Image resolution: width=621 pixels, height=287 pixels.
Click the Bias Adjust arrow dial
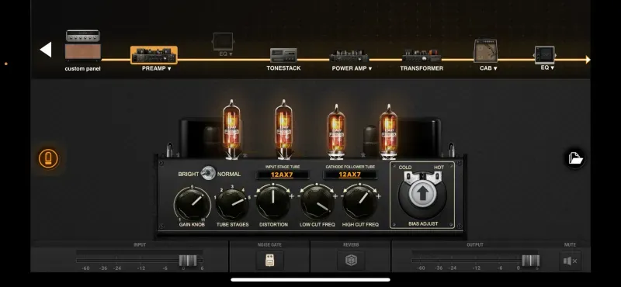point(422,194)
